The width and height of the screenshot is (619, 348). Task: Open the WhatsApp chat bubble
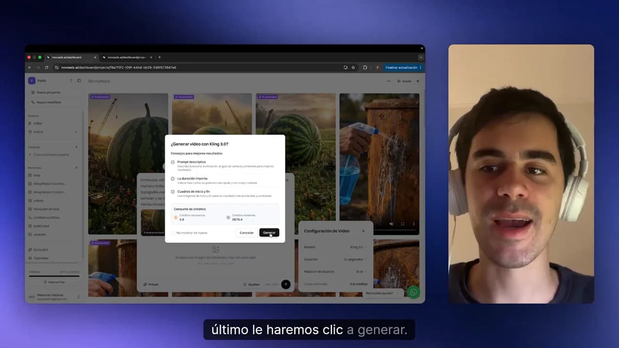click(x=413, y=292)
